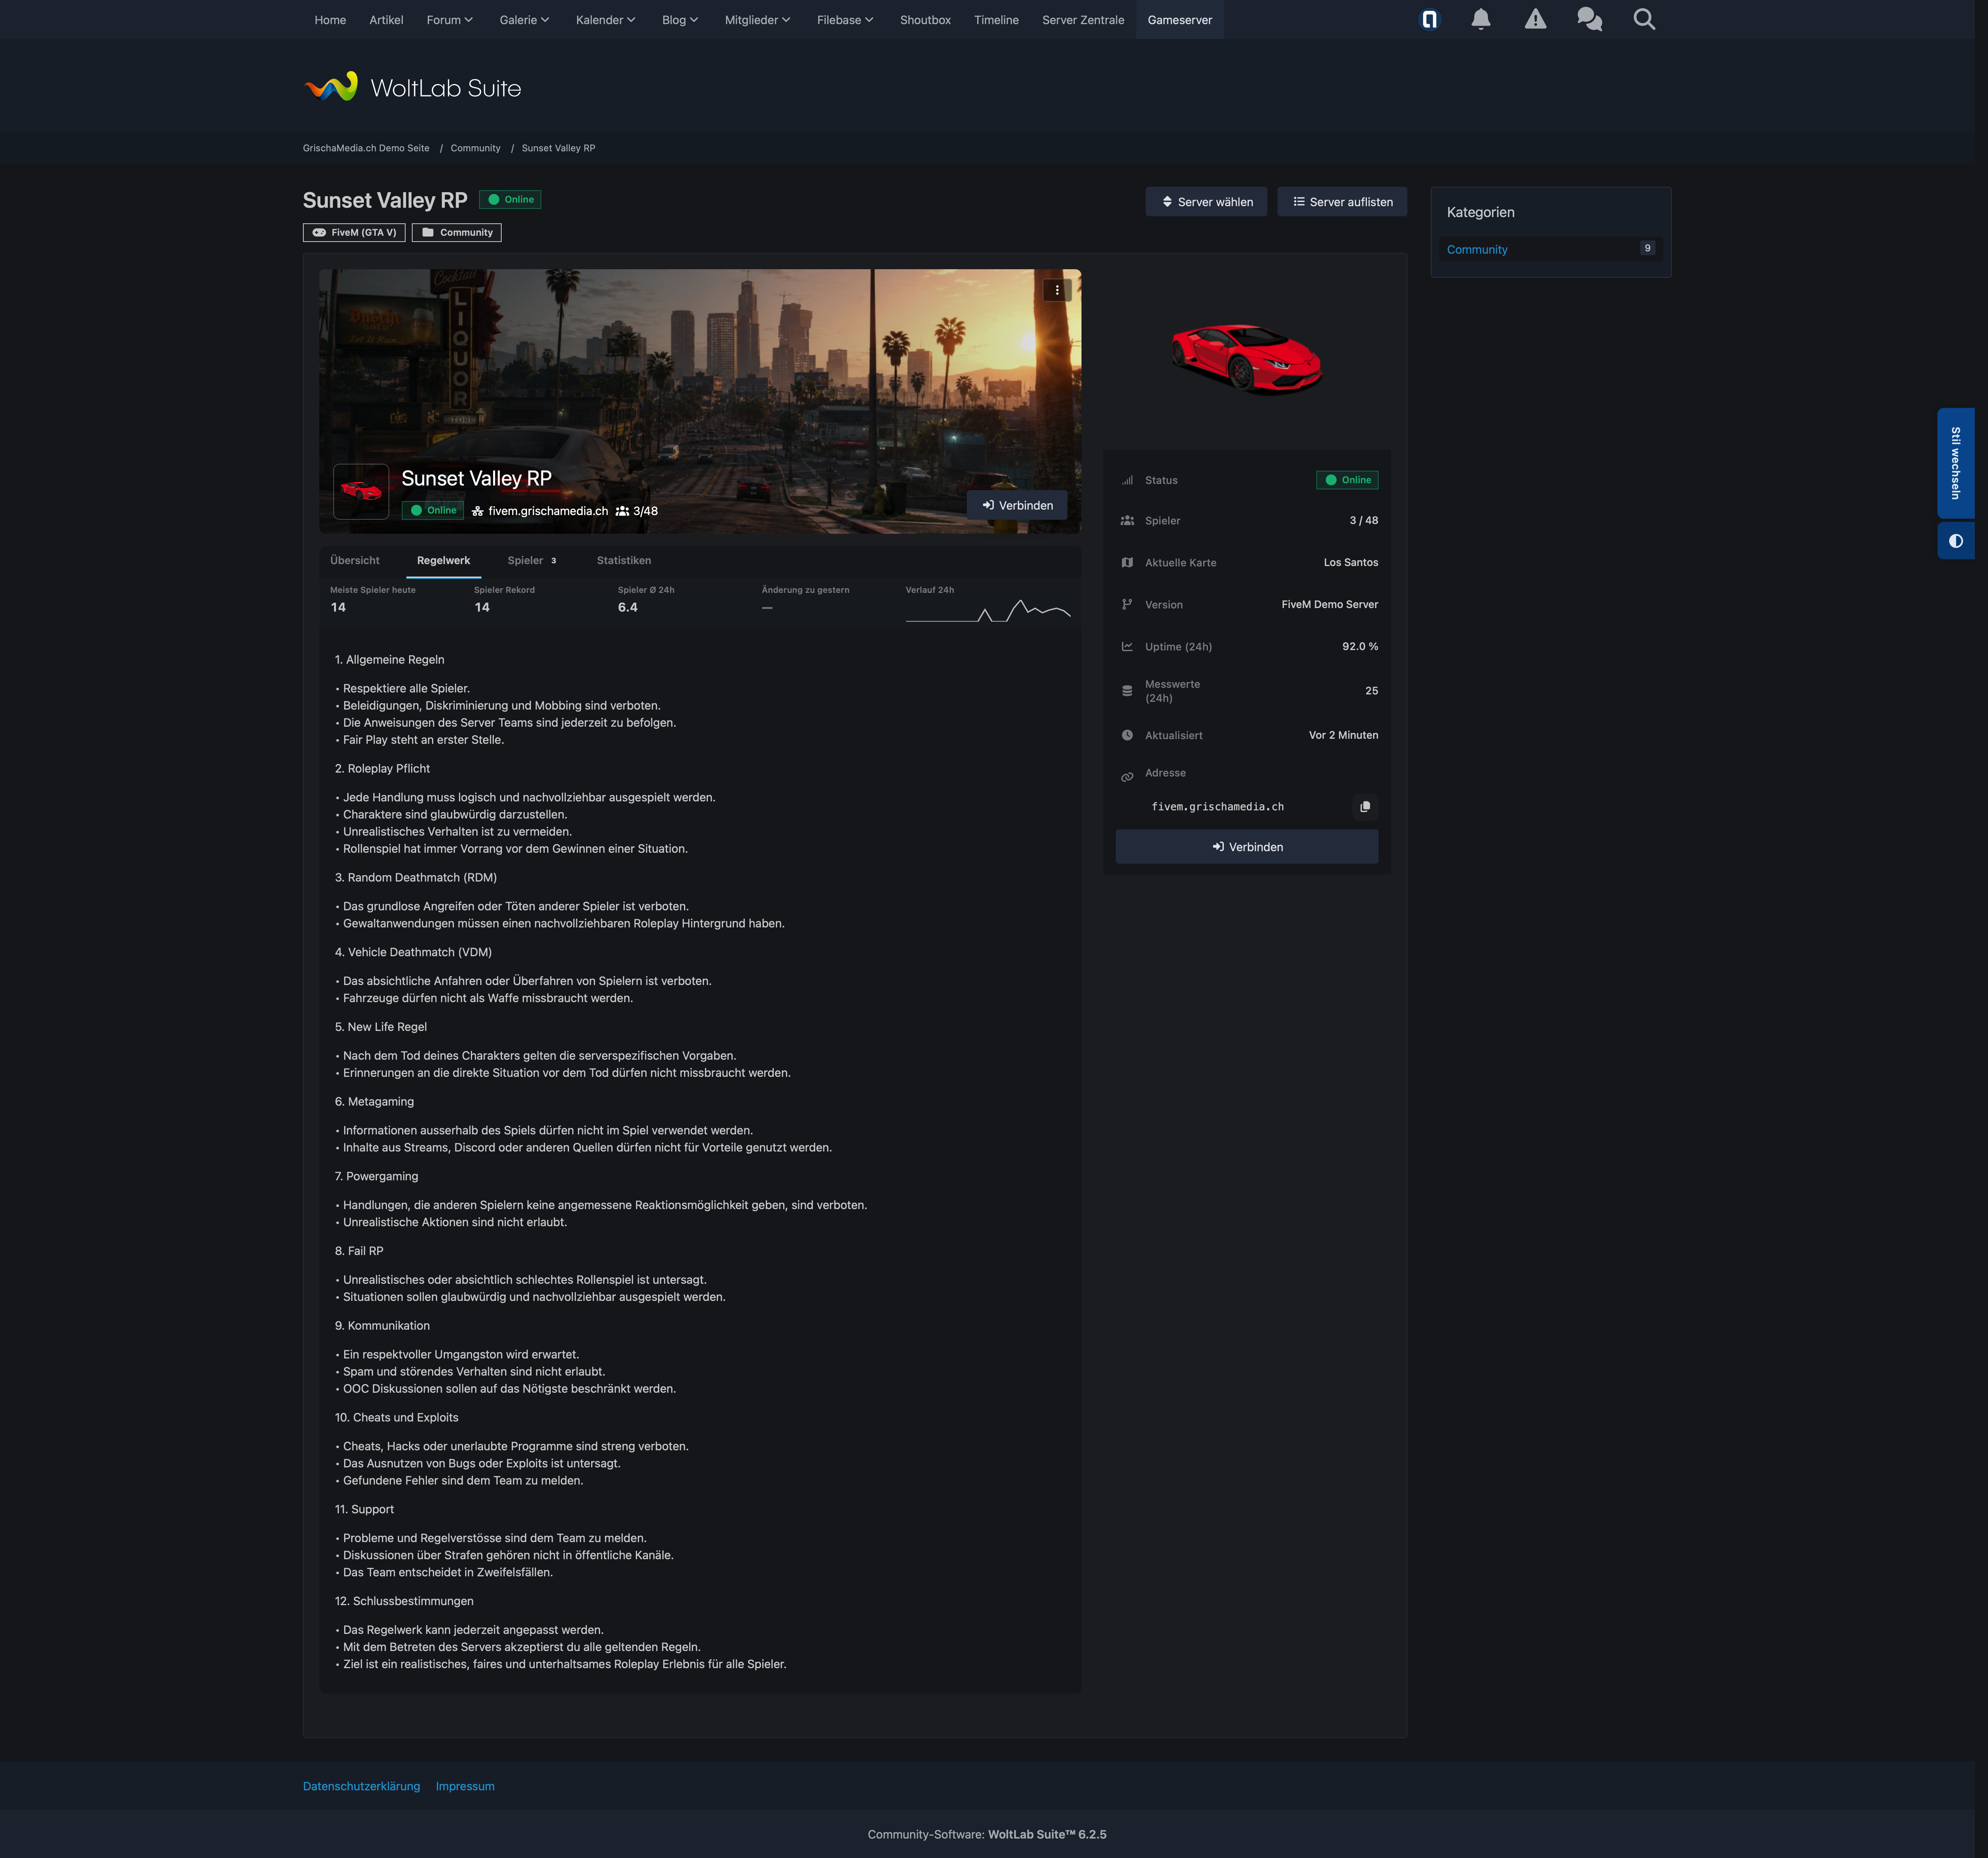Open the user account icon in header
The image size is (1988, 1858).
tap(1429, 19)
